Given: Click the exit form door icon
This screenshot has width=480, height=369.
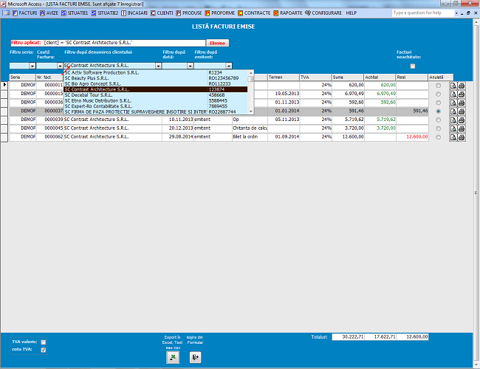Looking at the screenshot, I should click(195, 357).
